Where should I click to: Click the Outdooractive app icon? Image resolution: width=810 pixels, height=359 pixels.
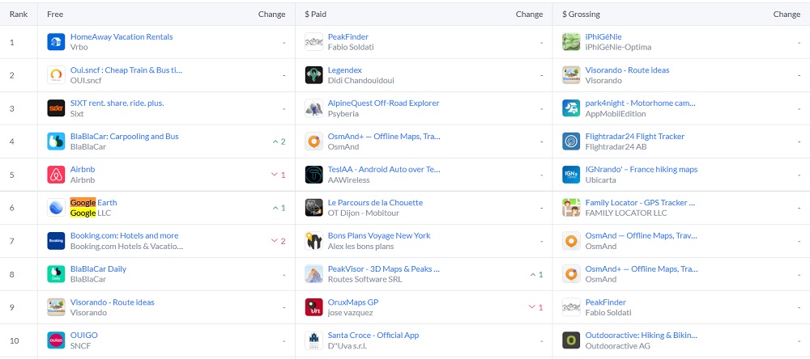[571, 340]
